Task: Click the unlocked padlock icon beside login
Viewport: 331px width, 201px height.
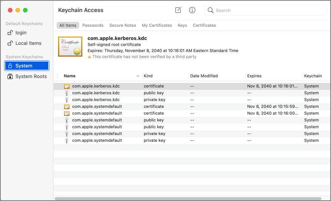Action: coord(10,32)
